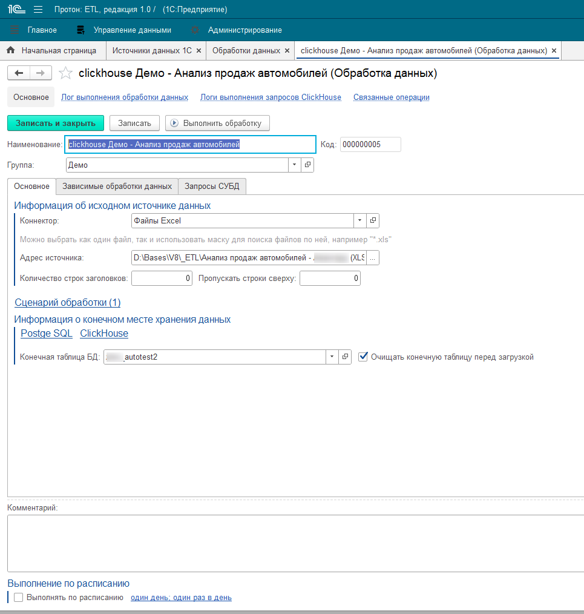Close the Источники данных 1С tab
The image size is (584, 614).
click(199, 51)
